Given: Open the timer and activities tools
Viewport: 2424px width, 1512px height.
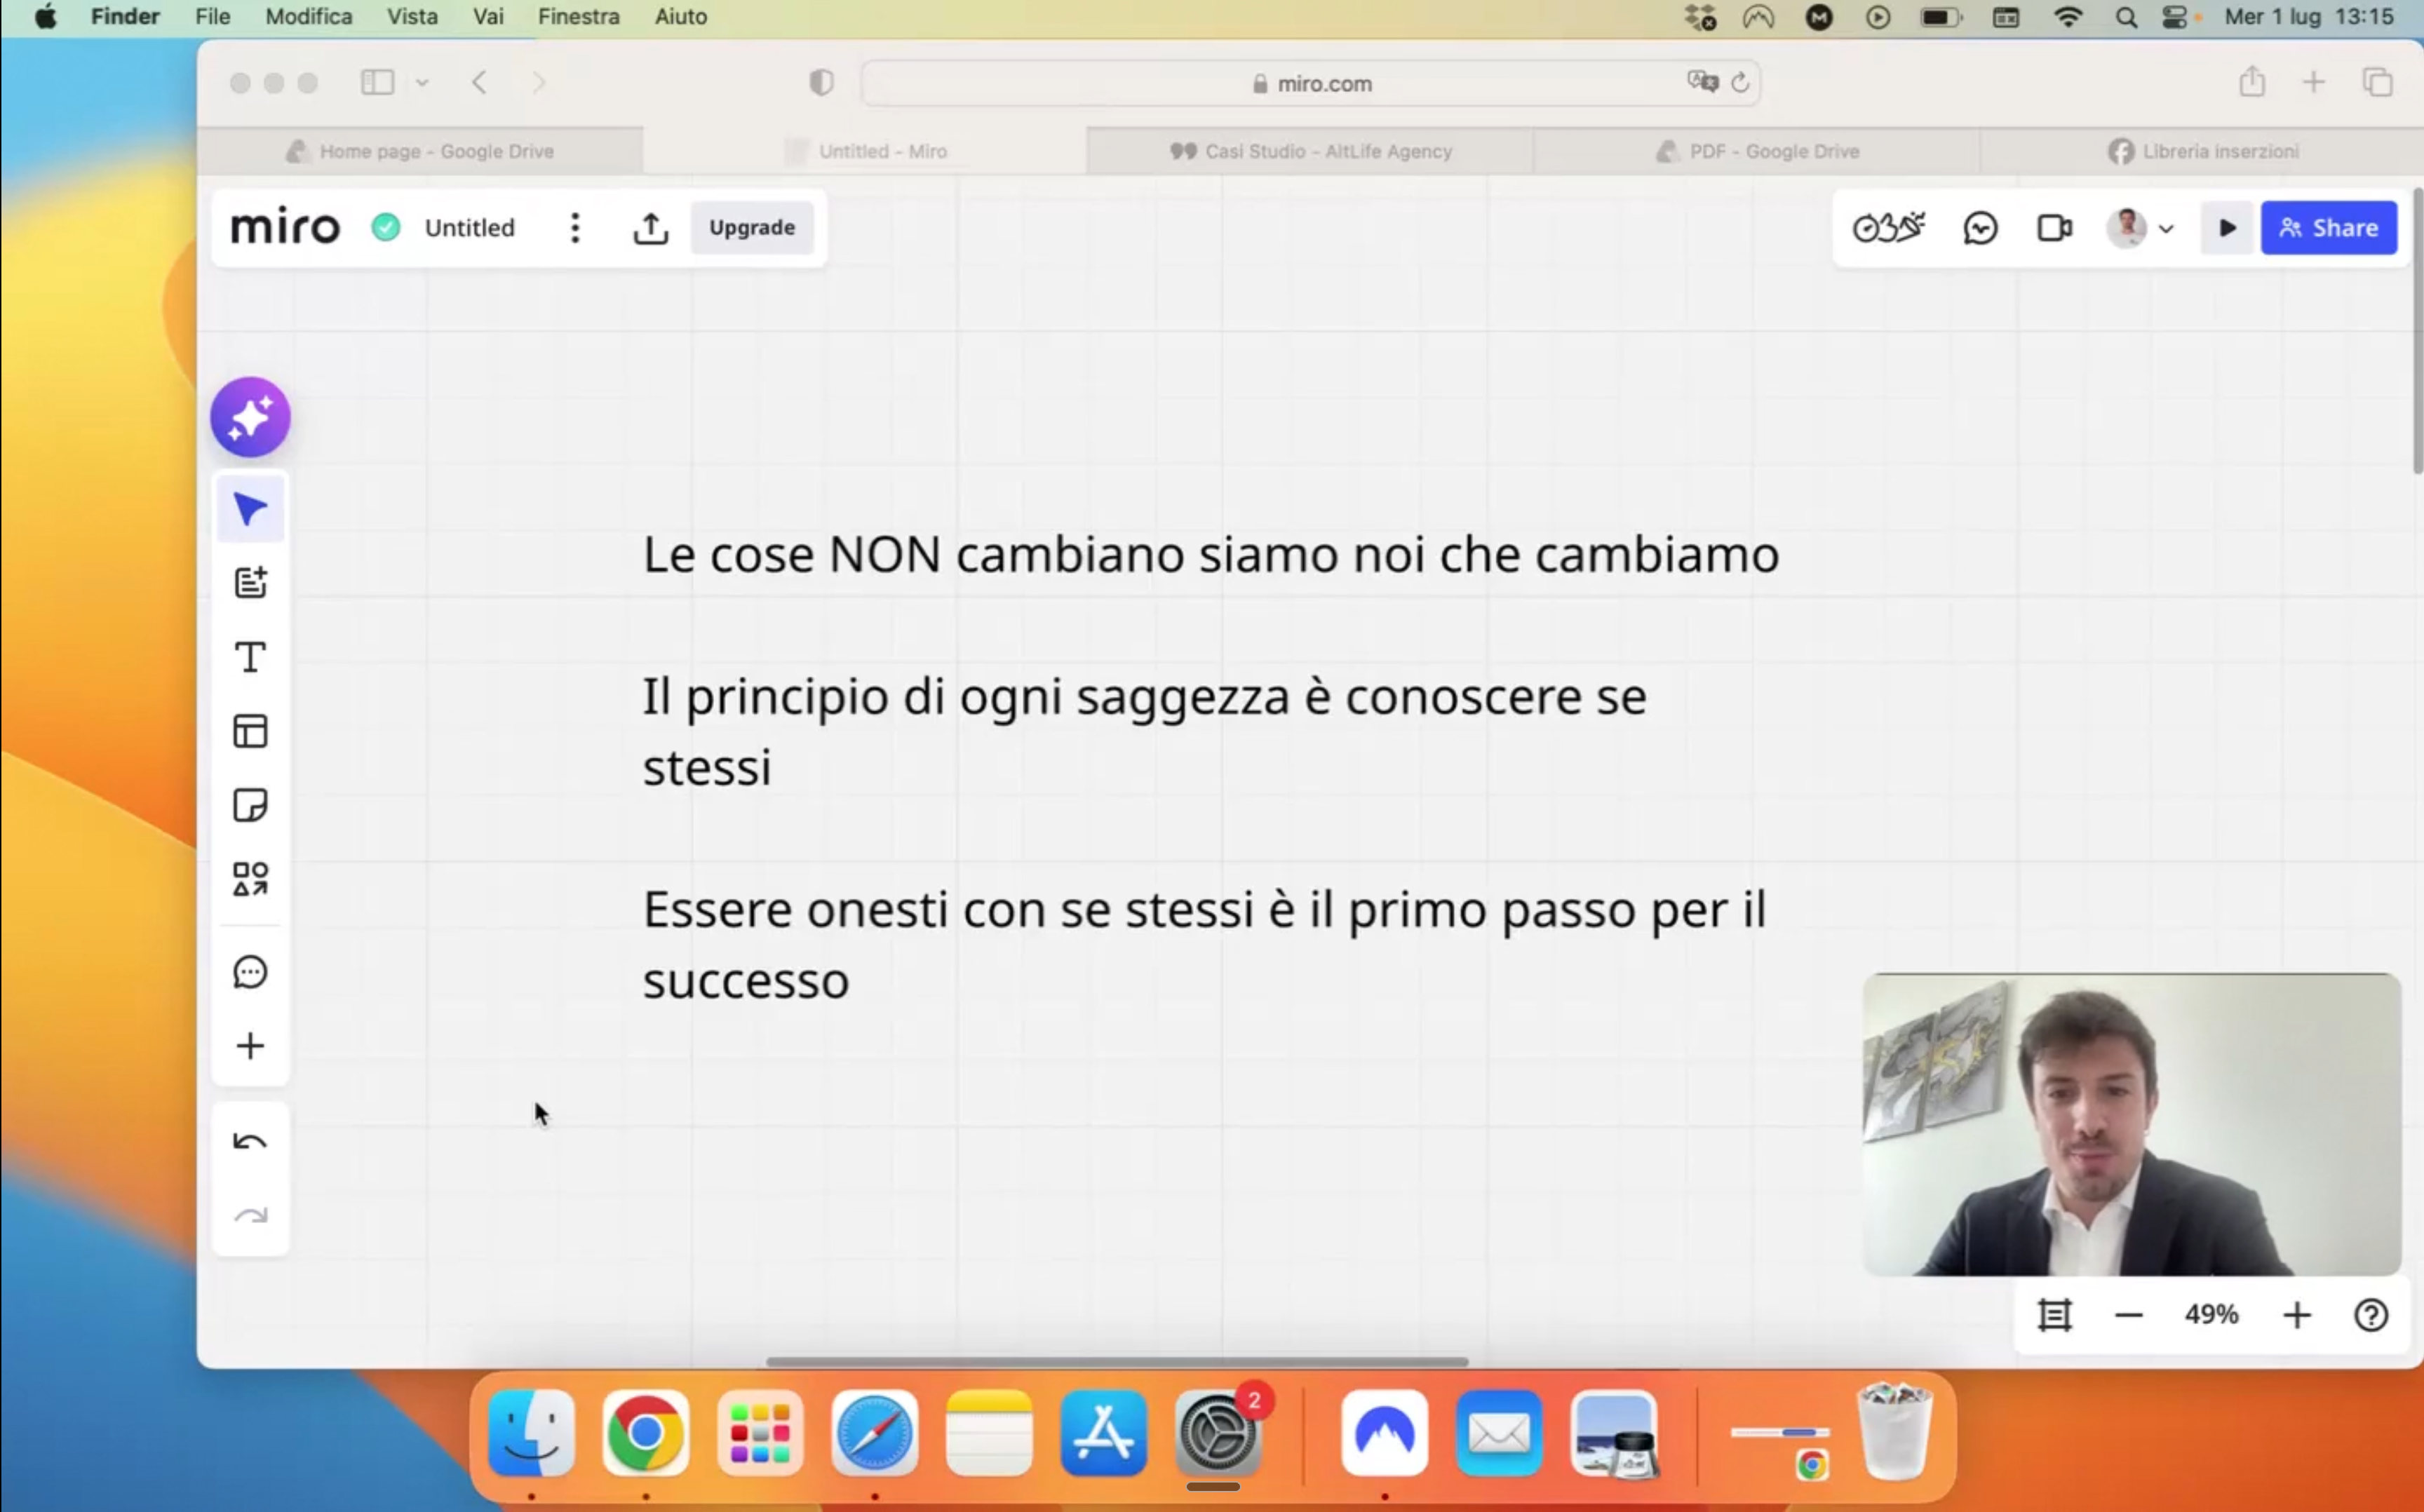Looking at the screenshot, I should (1888, 228).
